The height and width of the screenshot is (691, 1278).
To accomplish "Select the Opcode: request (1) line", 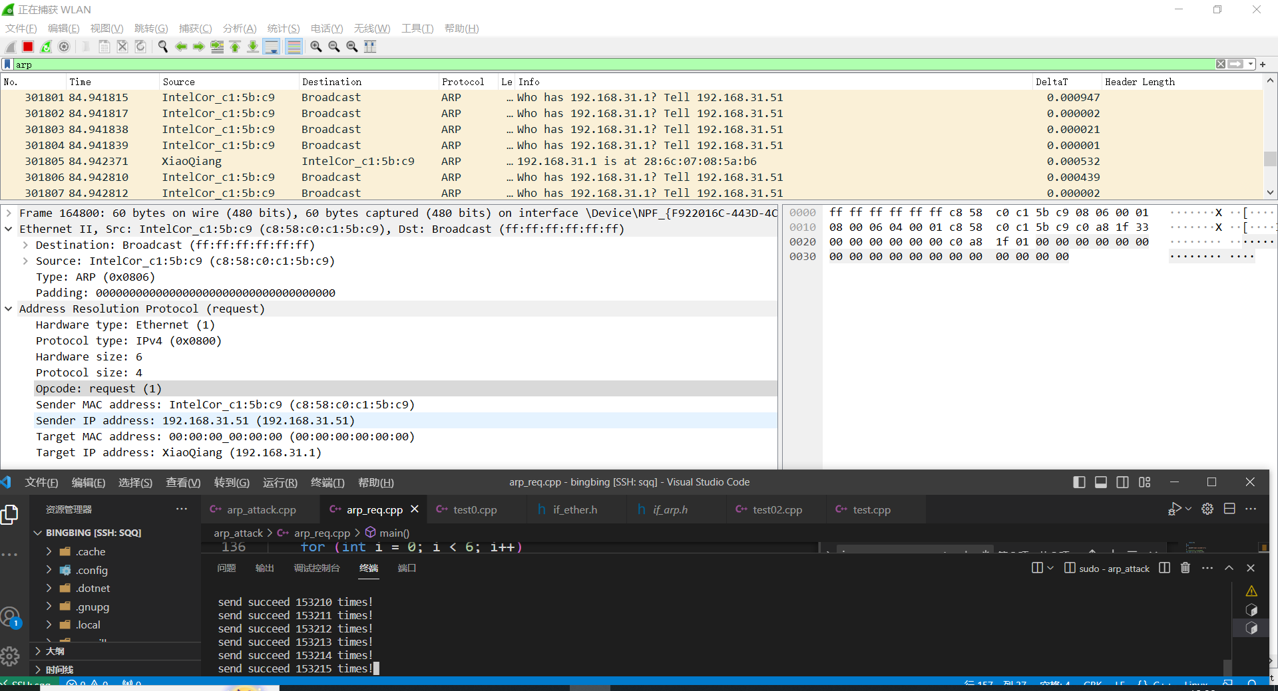I will (405, 389).
